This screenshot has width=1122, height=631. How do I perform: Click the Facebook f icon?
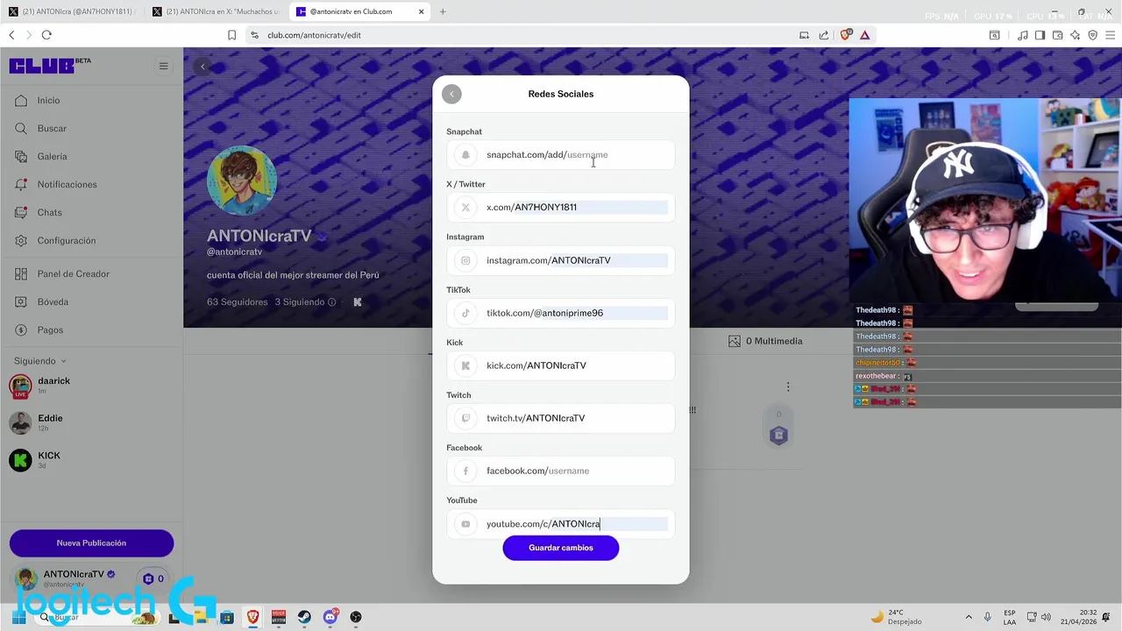tap(465, 471)
